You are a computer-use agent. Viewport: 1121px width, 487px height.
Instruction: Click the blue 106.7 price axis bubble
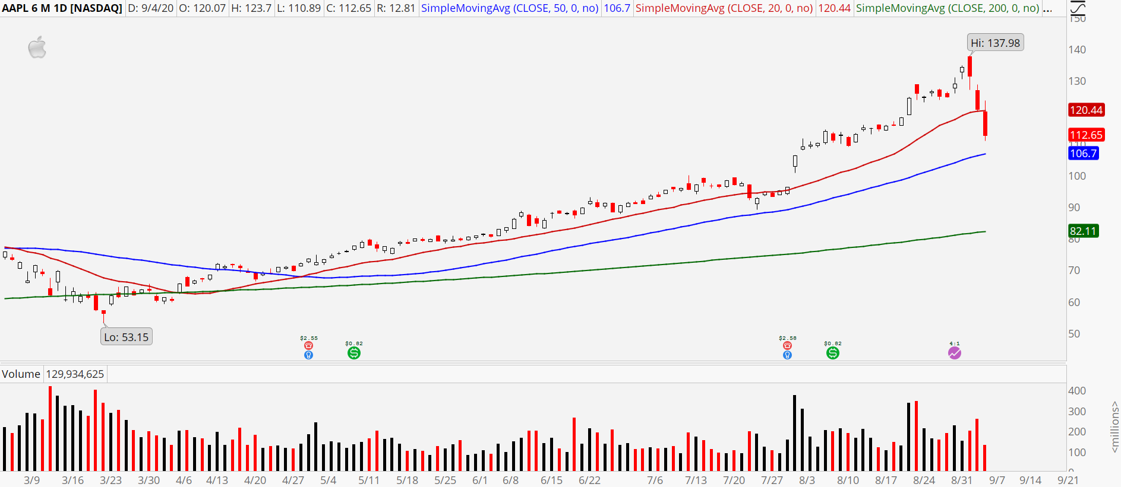(1083, 153)
